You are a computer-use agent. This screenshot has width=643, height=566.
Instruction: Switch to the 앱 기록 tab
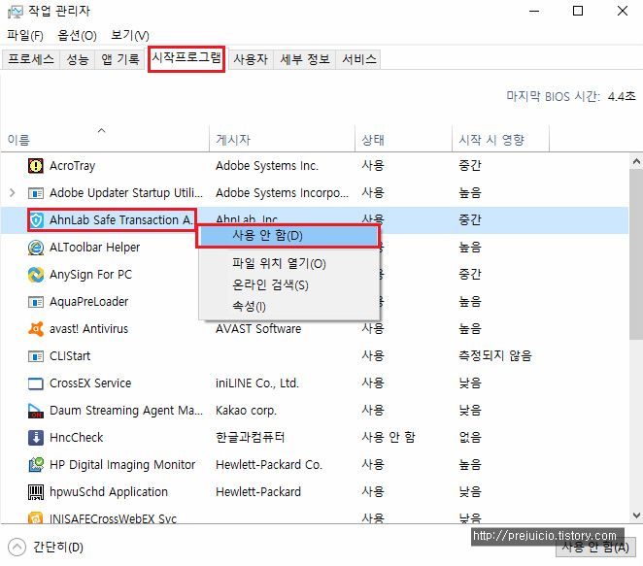click(x=120, y=59)
